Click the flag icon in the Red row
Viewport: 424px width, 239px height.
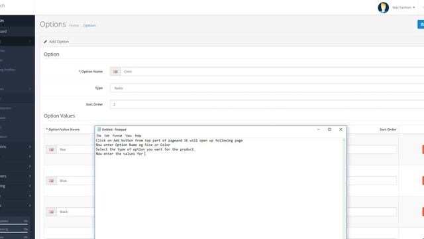click(52, 149)
